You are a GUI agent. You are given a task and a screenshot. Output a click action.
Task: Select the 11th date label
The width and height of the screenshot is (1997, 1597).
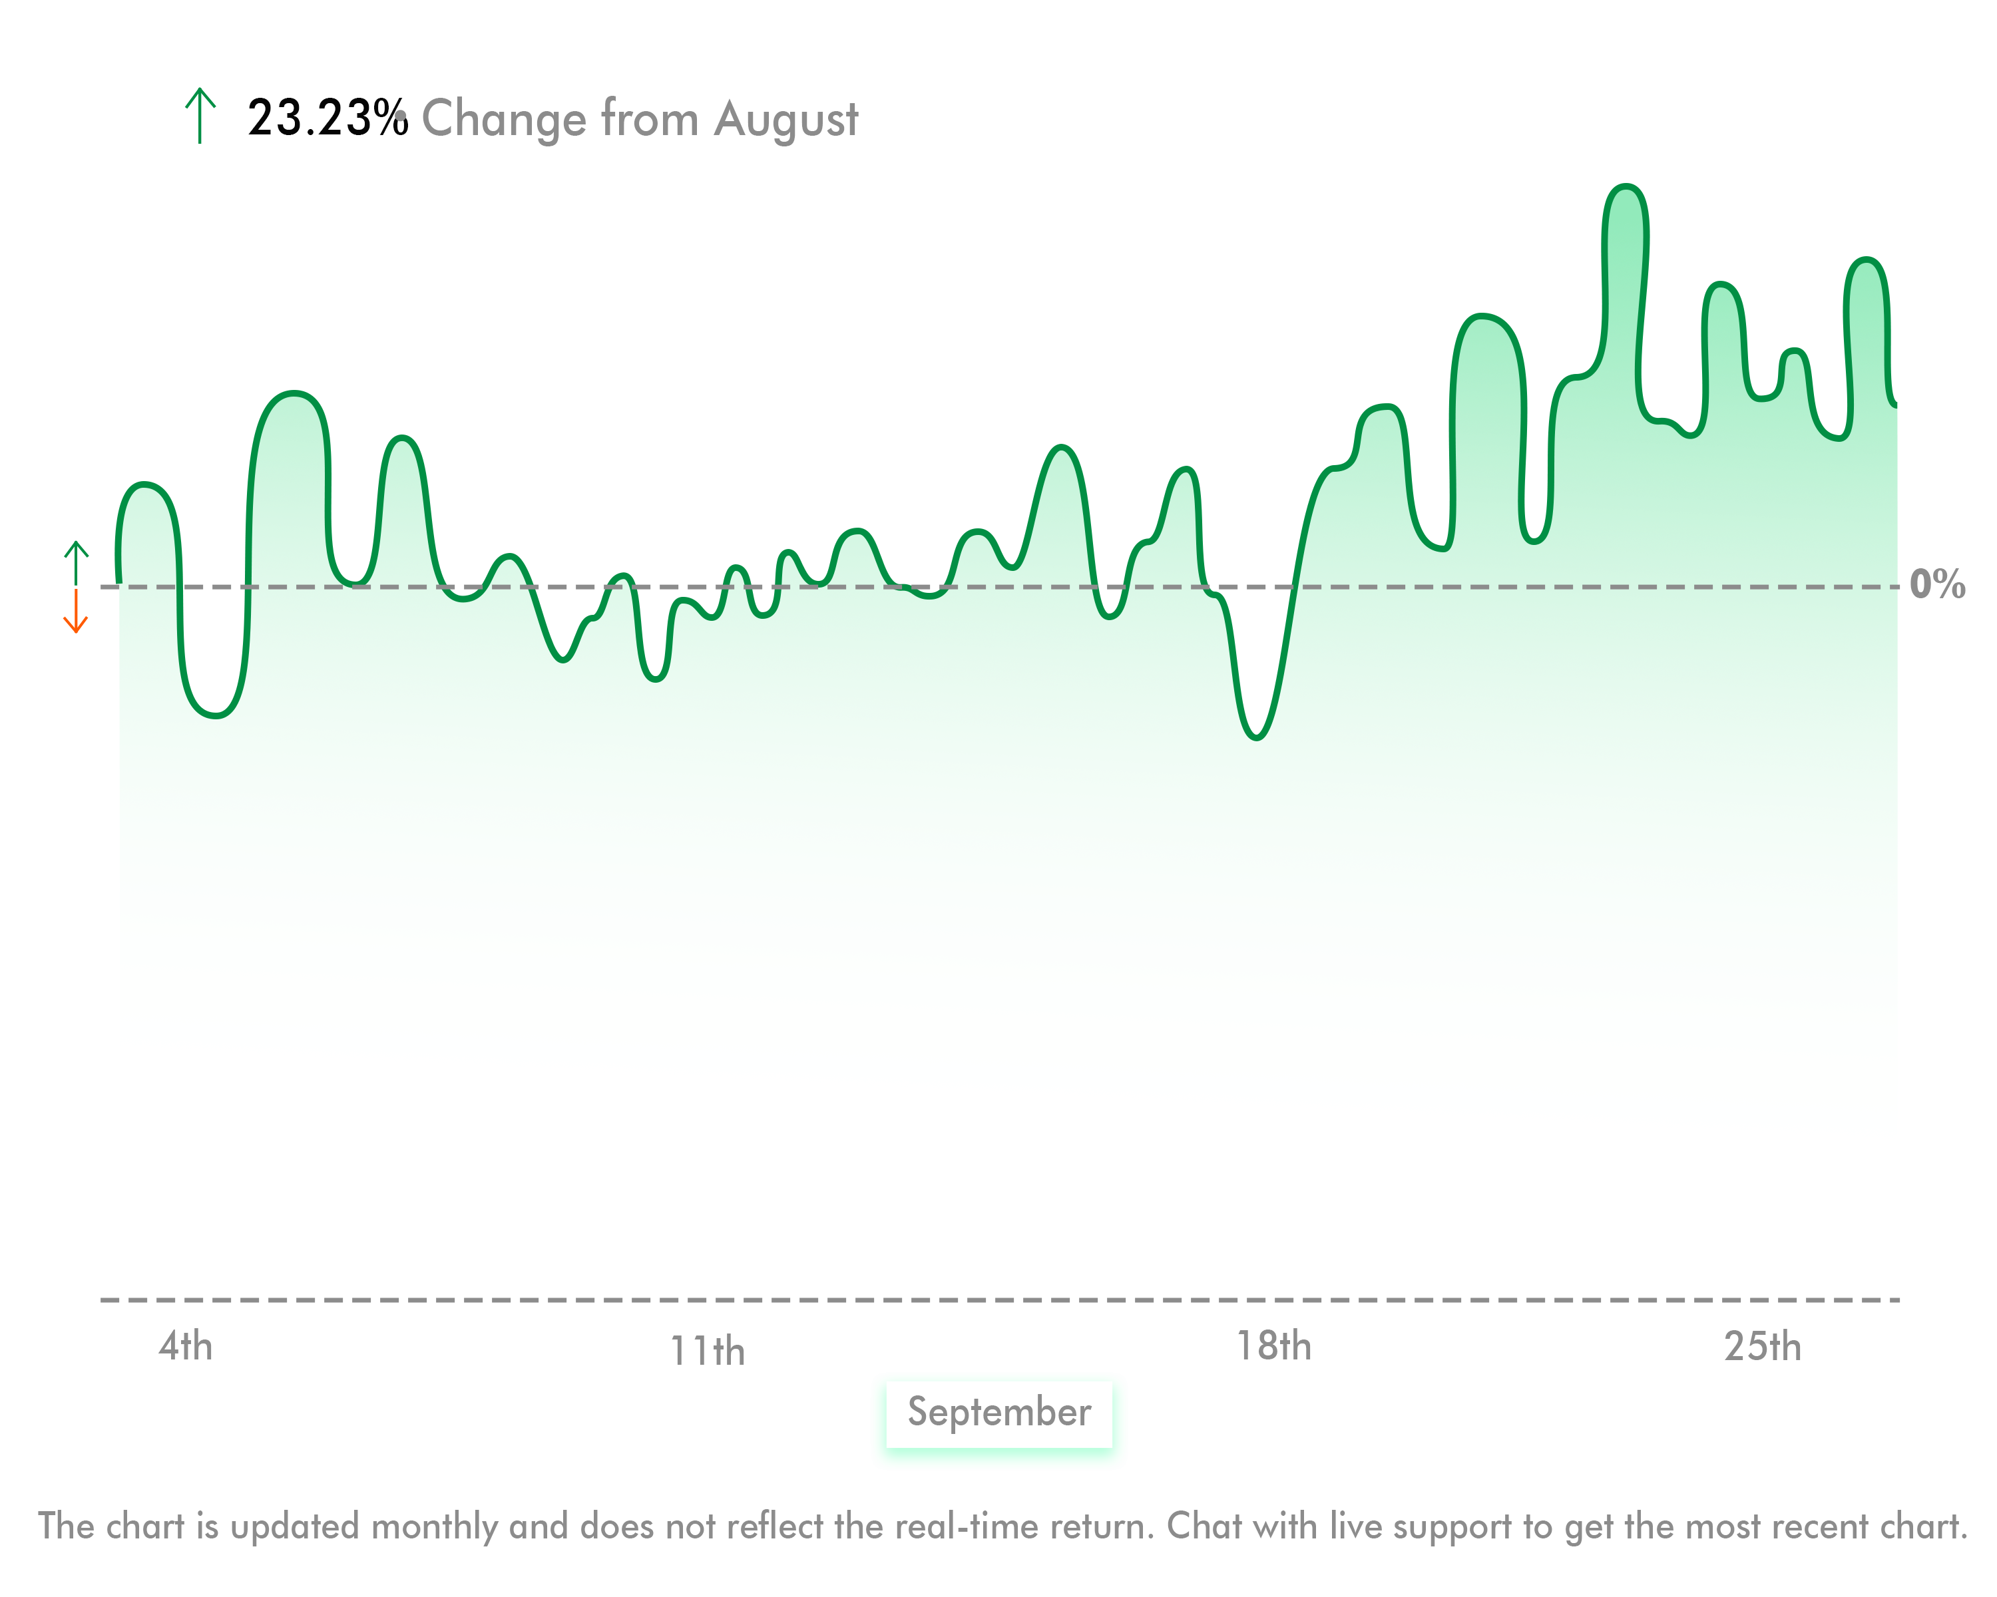point(707,1351)
